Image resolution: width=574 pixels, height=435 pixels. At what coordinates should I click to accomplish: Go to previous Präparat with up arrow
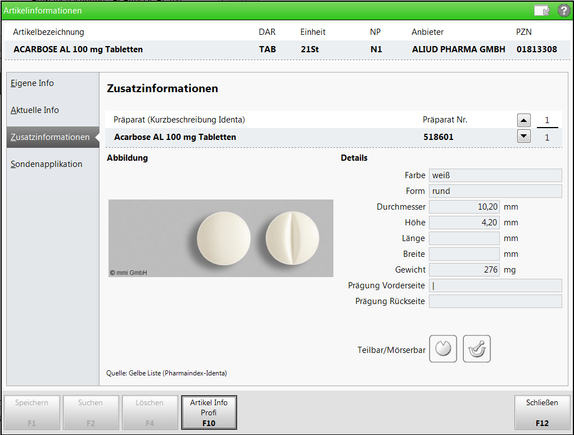(x=524, y=120)
